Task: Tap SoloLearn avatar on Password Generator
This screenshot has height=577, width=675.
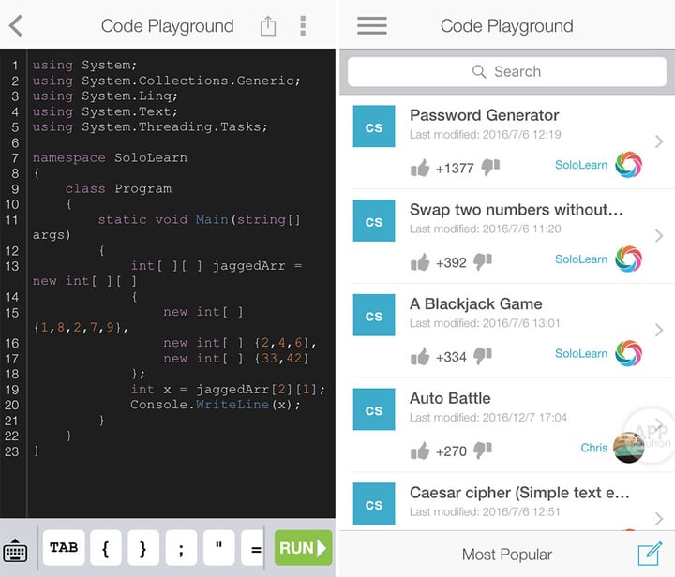Action: click(628, 165)
